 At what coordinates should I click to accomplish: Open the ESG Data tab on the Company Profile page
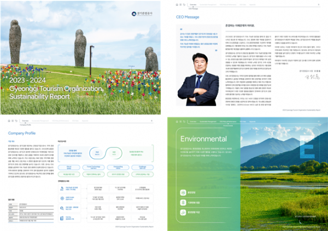coord(75,121)
